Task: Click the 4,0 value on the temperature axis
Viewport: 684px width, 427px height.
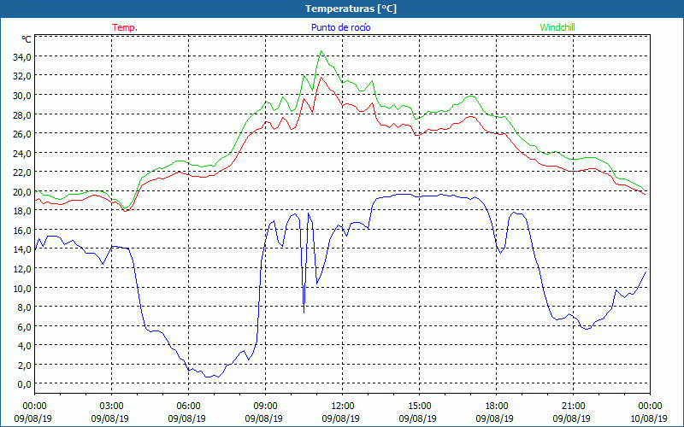Action: pyautogui.click(x=24, y=346)
